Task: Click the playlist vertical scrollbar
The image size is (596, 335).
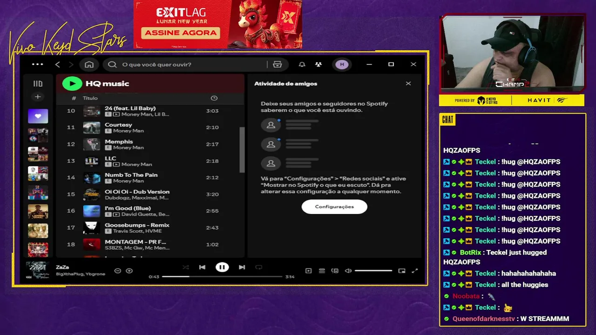Action: pyautogui.click(x=242, y=150)
